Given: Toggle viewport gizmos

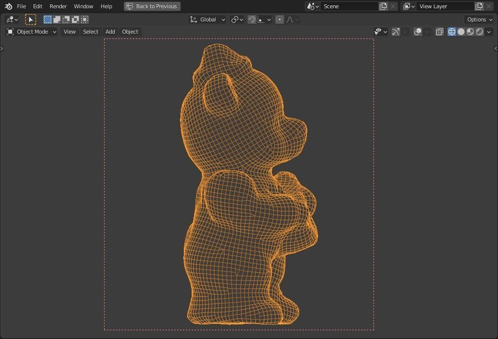Looking at the screenshot, I should [x=396, y=32].
